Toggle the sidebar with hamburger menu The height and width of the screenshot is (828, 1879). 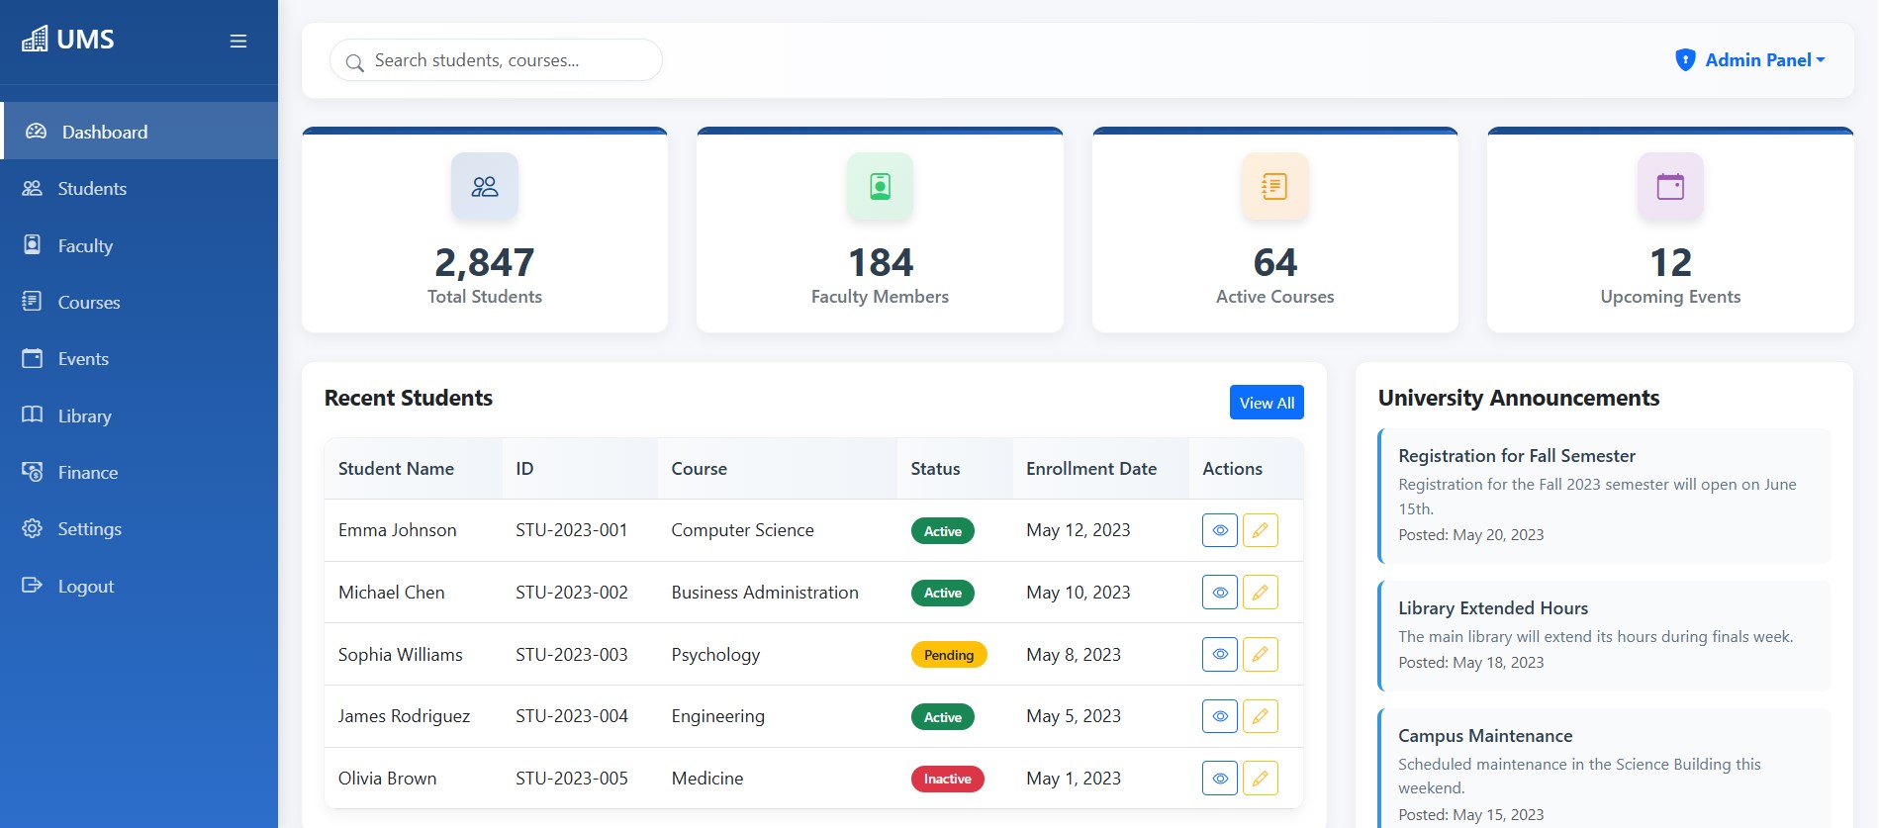pos(238,41)
